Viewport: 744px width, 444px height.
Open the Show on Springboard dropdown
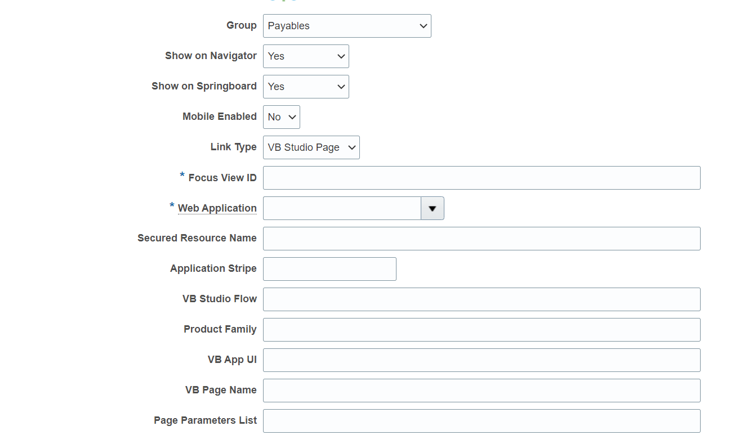tap(305, 87)
